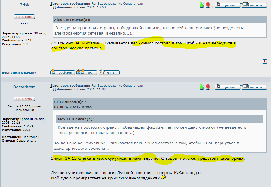This screenshot has height=187, width=271.
Task: Send Brisk a private message via лс
Action: tap(87, 72)
